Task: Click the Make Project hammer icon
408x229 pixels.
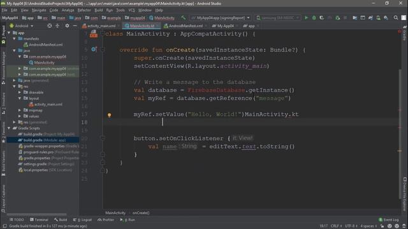Action: point(184,18)
